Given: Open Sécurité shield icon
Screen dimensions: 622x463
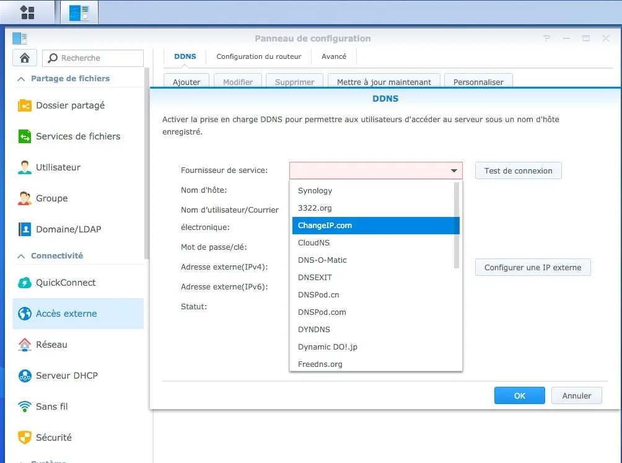Looking at the screenshot, I should tap(25, 437).
